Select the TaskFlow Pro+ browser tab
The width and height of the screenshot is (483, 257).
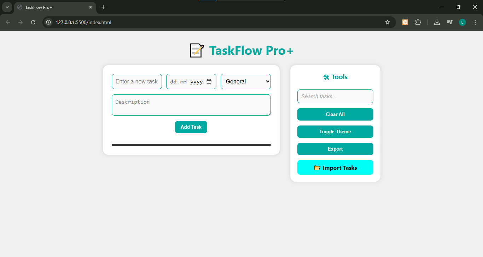tap(55, 7)
